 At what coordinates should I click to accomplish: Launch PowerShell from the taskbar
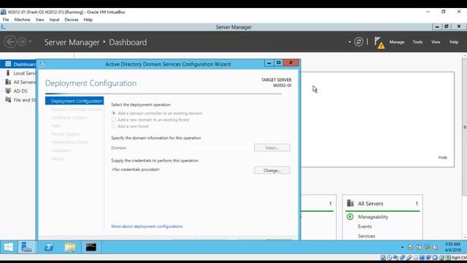(x=49, y=247)
